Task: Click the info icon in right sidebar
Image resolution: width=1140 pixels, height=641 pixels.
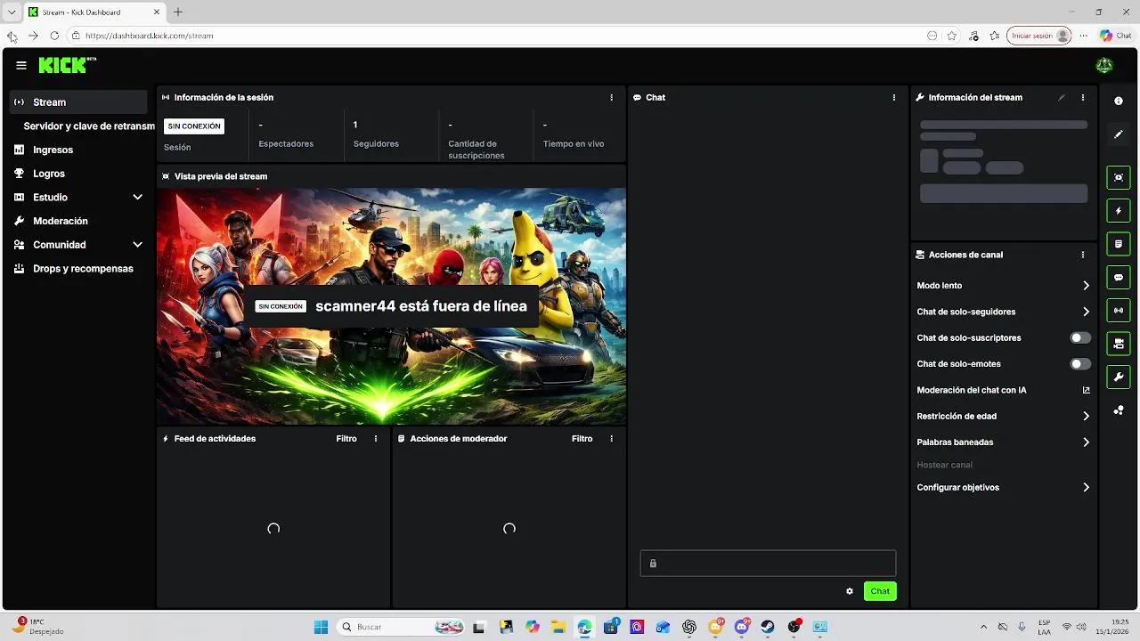Action: 1119,101
